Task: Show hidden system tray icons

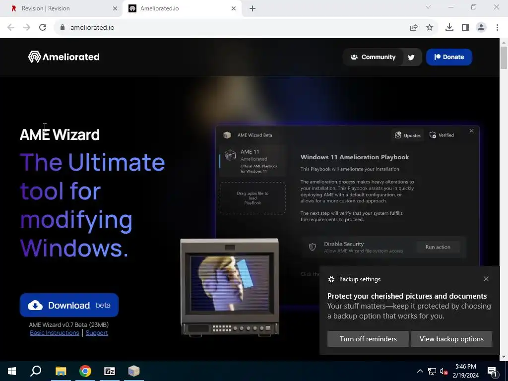Action: pyautogui.click(x=420, y=371)
